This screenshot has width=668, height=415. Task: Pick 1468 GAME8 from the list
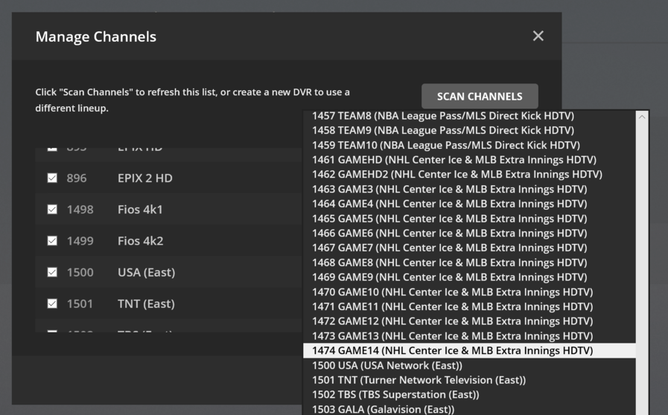tap(469, 263)
